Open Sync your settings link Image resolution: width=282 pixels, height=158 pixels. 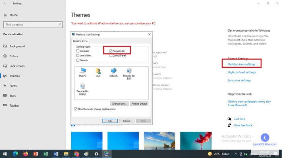pyautogui.click(x=239, y=80)
